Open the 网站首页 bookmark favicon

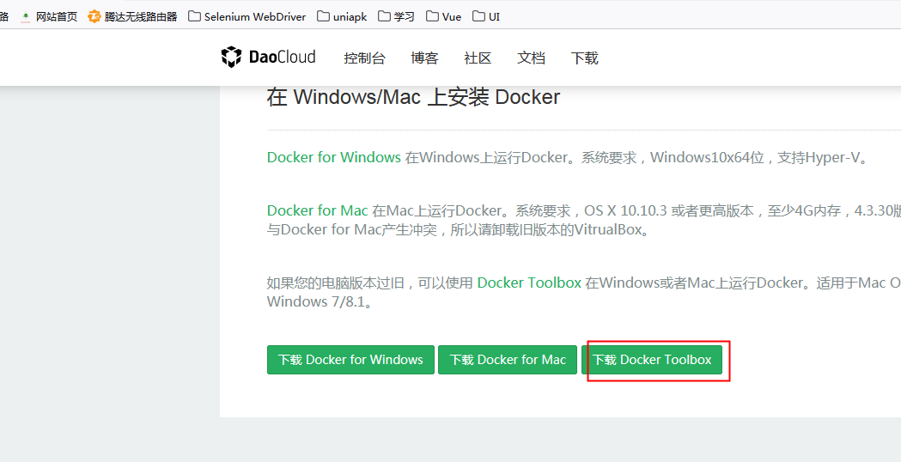click(x=25, y=16)
